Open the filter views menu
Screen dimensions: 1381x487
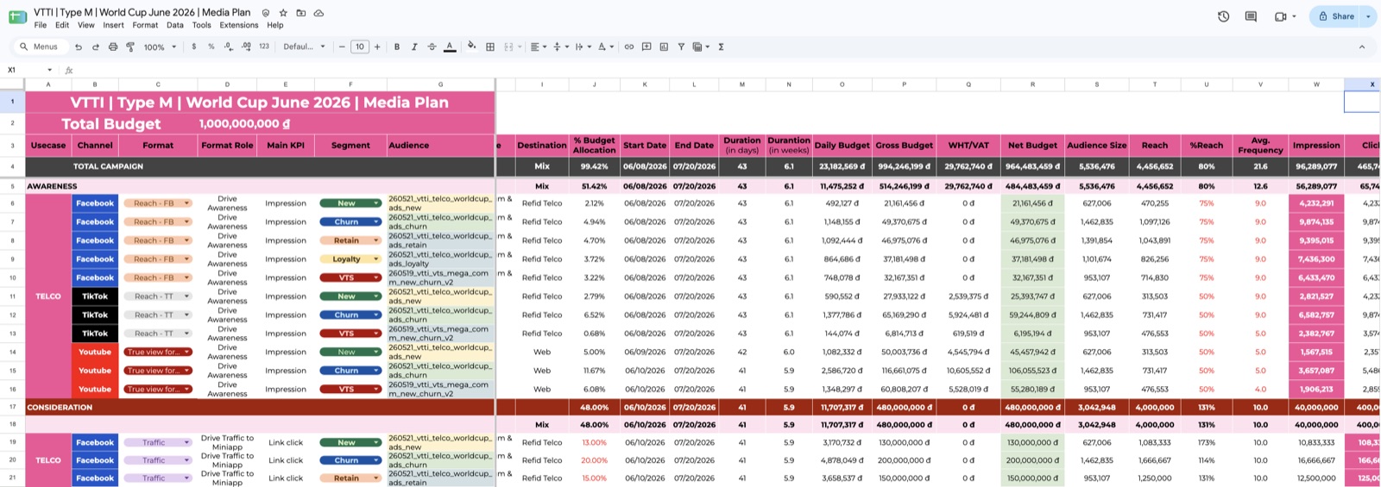click(700, 47)
